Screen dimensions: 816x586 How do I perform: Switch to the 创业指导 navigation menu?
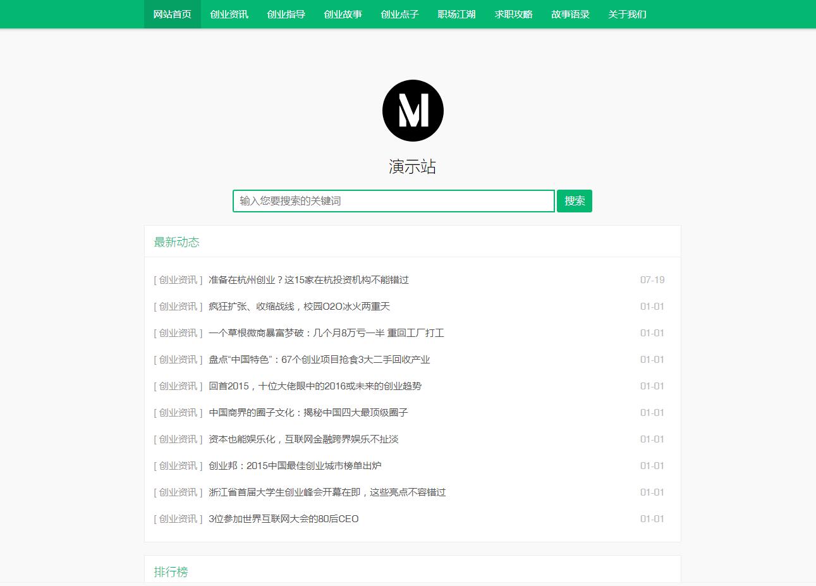click(285, 14)
